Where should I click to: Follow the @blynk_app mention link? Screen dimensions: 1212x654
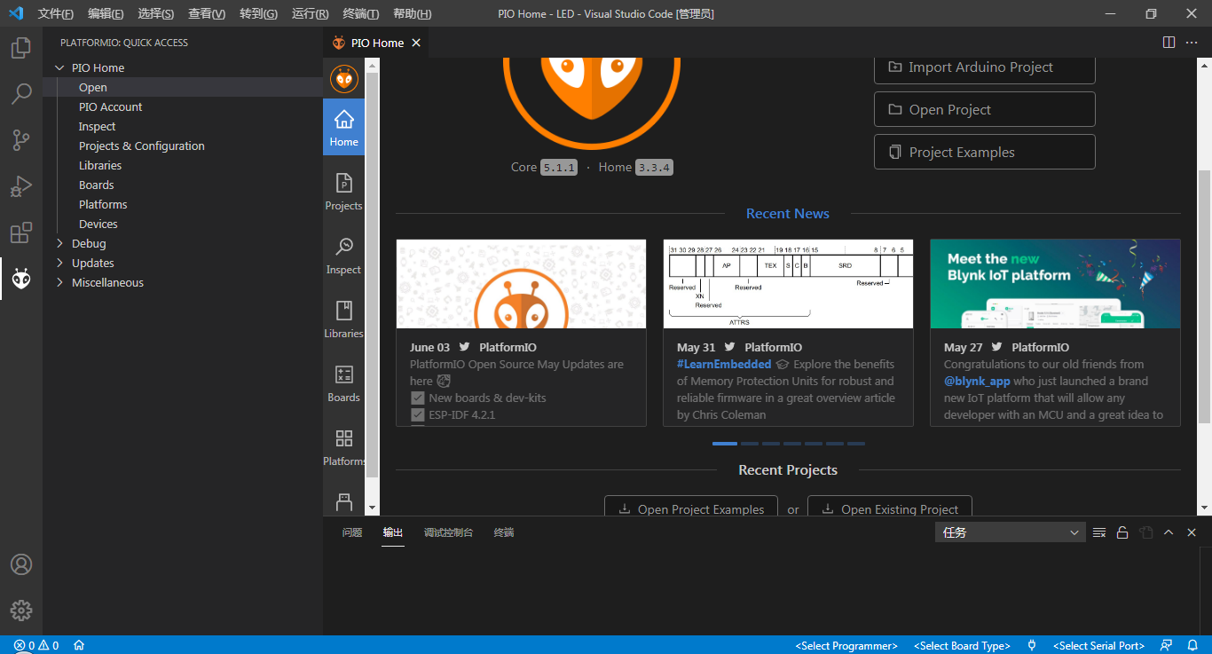click(x=977, y=381)
